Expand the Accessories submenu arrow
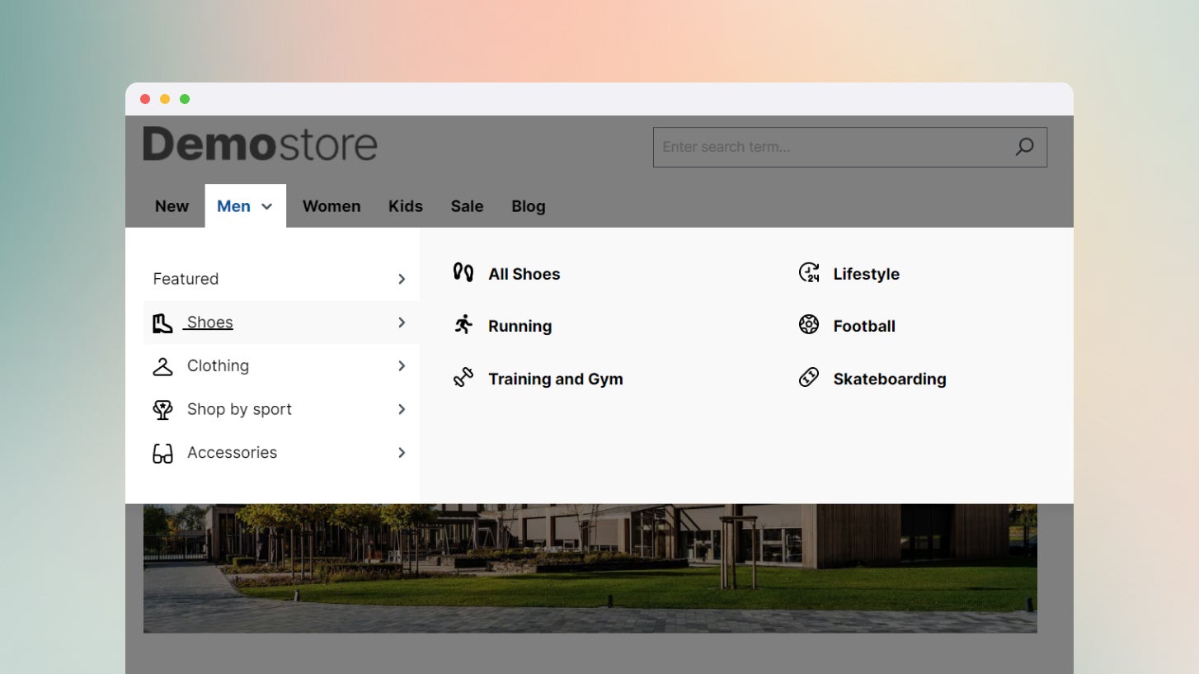Image resolution: width=1199 pixels, height=674 pixels. (402, 452)
